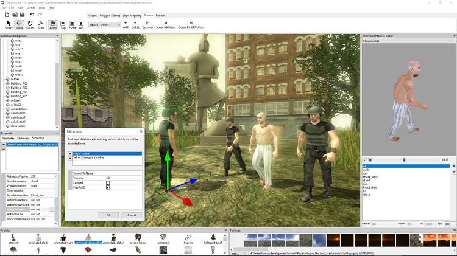Confirm Edit actions with OK
The image size is (457, 256).
[108, 215]
